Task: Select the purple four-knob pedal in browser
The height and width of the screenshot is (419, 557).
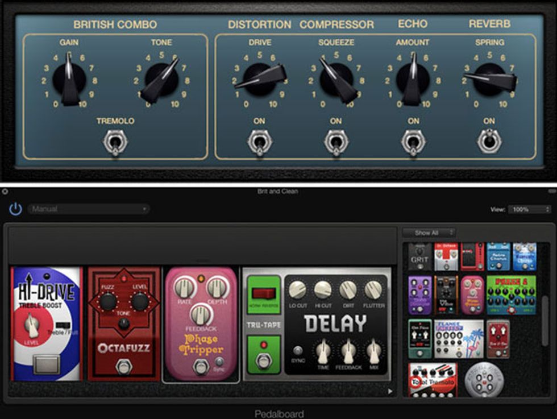Action: point(420,295)
